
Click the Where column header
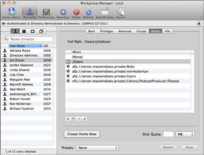(x=131, y=52)
